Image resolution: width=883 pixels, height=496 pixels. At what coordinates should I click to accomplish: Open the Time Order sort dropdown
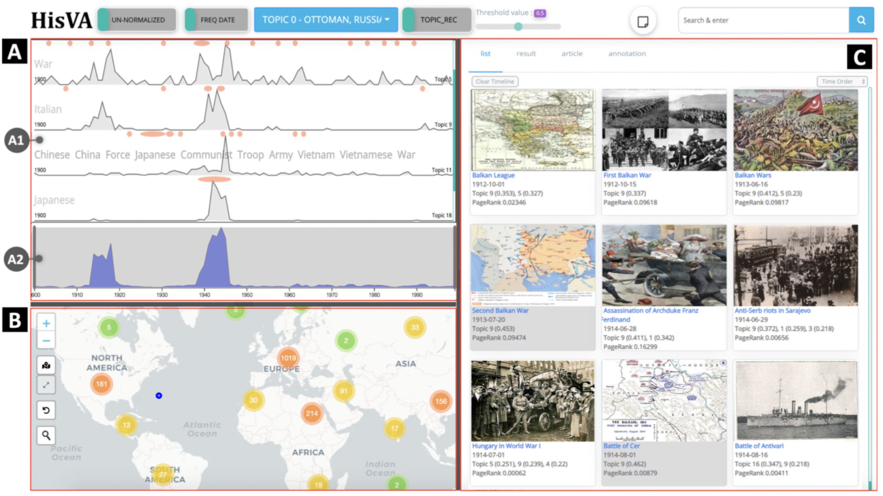pyautogui.click(x=842, y=82)
